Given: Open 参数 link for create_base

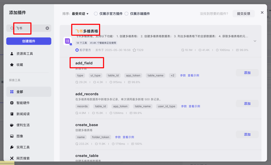Looking at the screenshot, I should pyautogui.click(x=118, y=137).
